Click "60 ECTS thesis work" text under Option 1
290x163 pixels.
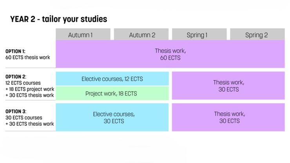(x=28, y=58)
